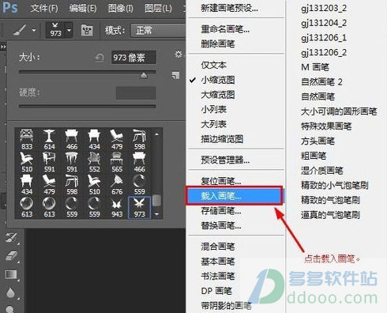Click the create new preset icon

[x=175, y=75]
